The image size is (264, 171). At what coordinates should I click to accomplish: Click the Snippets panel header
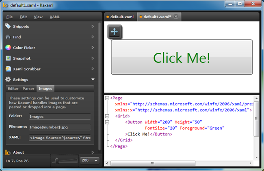(x=50, y=26)
